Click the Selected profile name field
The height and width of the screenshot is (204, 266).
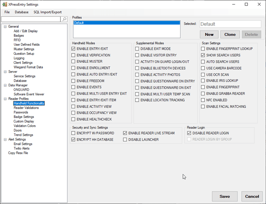(230, 24)
